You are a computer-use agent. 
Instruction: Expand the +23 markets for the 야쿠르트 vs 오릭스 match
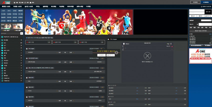[102, 97]
